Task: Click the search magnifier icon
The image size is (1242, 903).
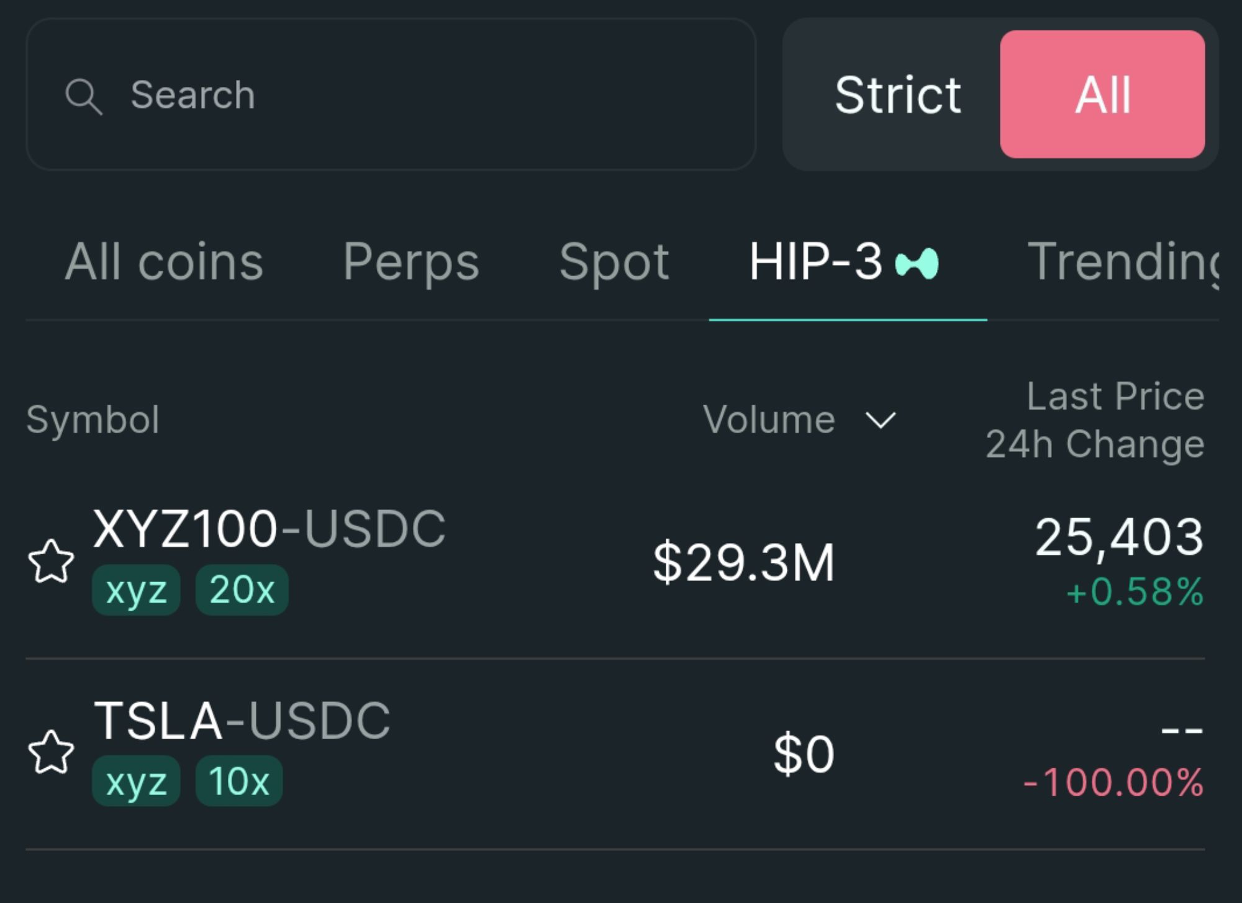Action: point(83,96)
